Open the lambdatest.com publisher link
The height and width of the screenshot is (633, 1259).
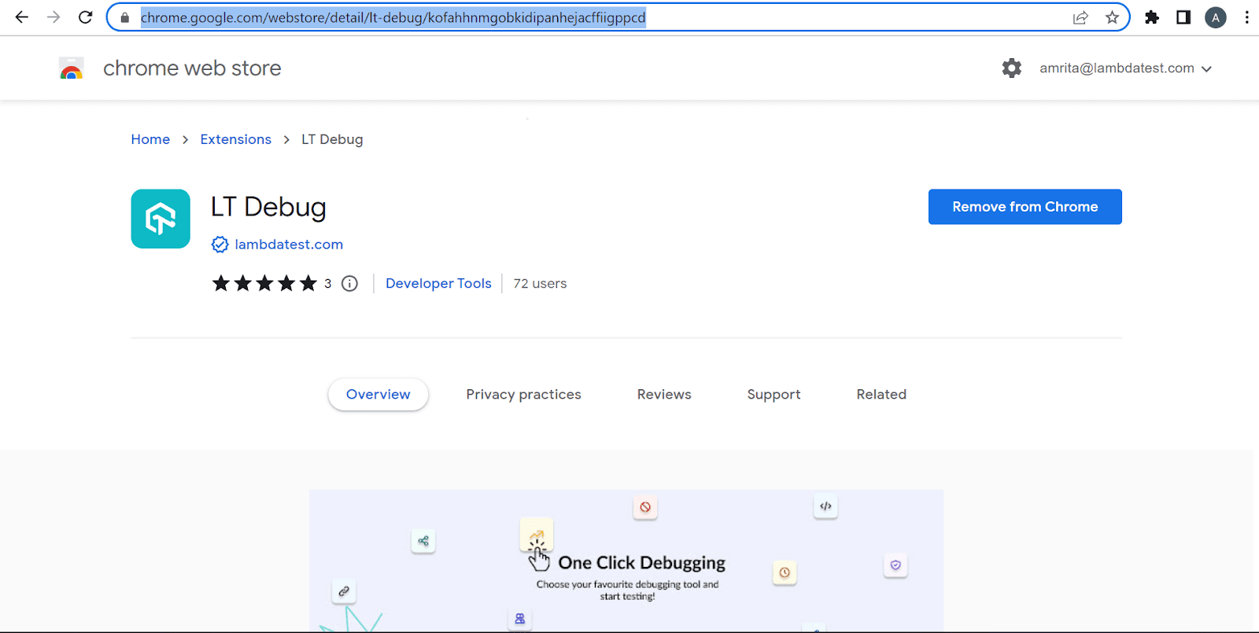click(289, 245)
